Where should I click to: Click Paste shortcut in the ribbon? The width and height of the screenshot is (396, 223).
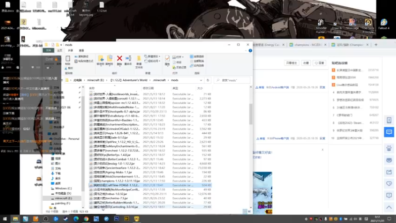click(x=84, y=61)
